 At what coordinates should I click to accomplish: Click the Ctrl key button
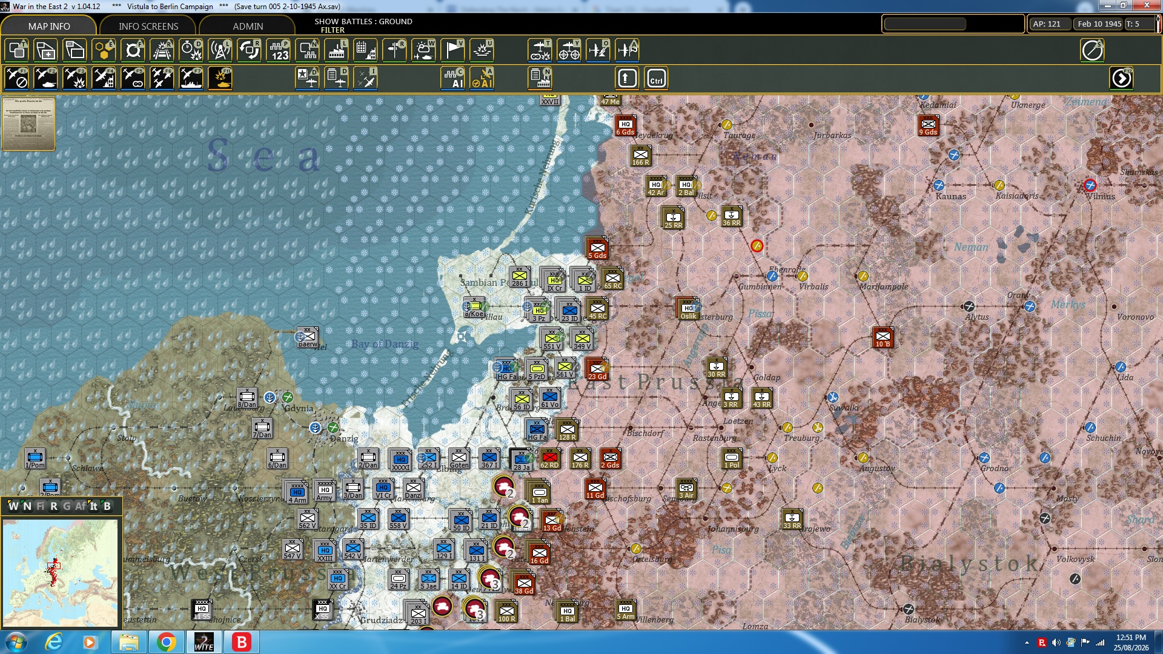(656, 79)
